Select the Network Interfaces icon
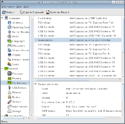Viewport: 125px width, 124px height. pyautogui.click(x=9, y=59)
